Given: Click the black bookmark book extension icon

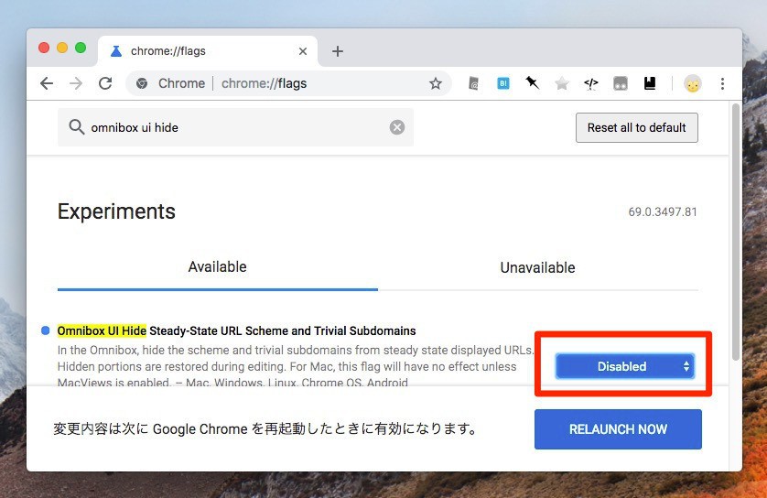Looking at the screenshot, I should tap(650, 83).
